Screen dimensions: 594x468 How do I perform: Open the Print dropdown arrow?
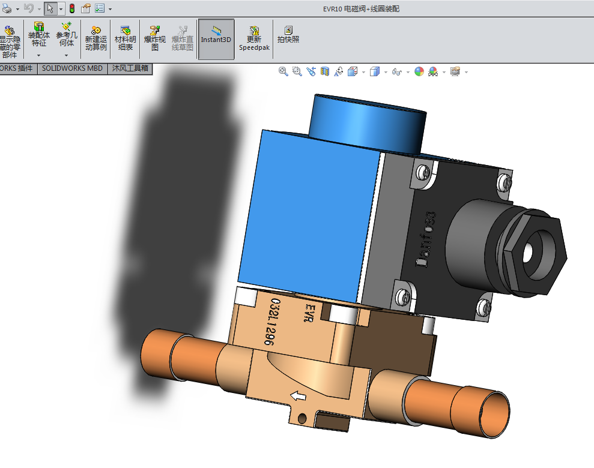click(17, 9)
